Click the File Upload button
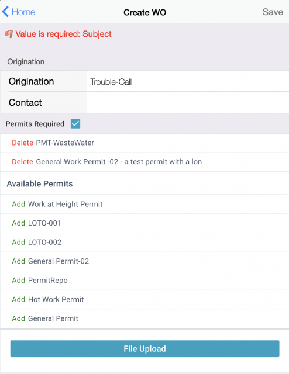Screen dimensions: 289x374 pos(144,349)
